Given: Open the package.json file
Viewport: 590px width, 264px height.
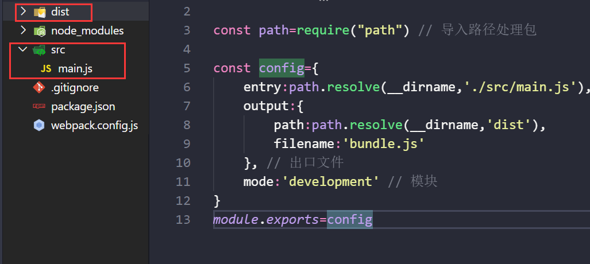Looking at the screenshot, I should pos(83,107).
